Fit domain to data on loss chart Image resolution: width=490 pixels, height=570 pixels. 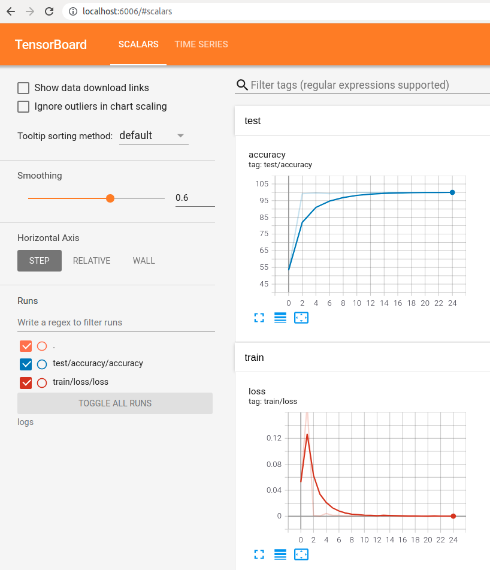pos(301,554)
